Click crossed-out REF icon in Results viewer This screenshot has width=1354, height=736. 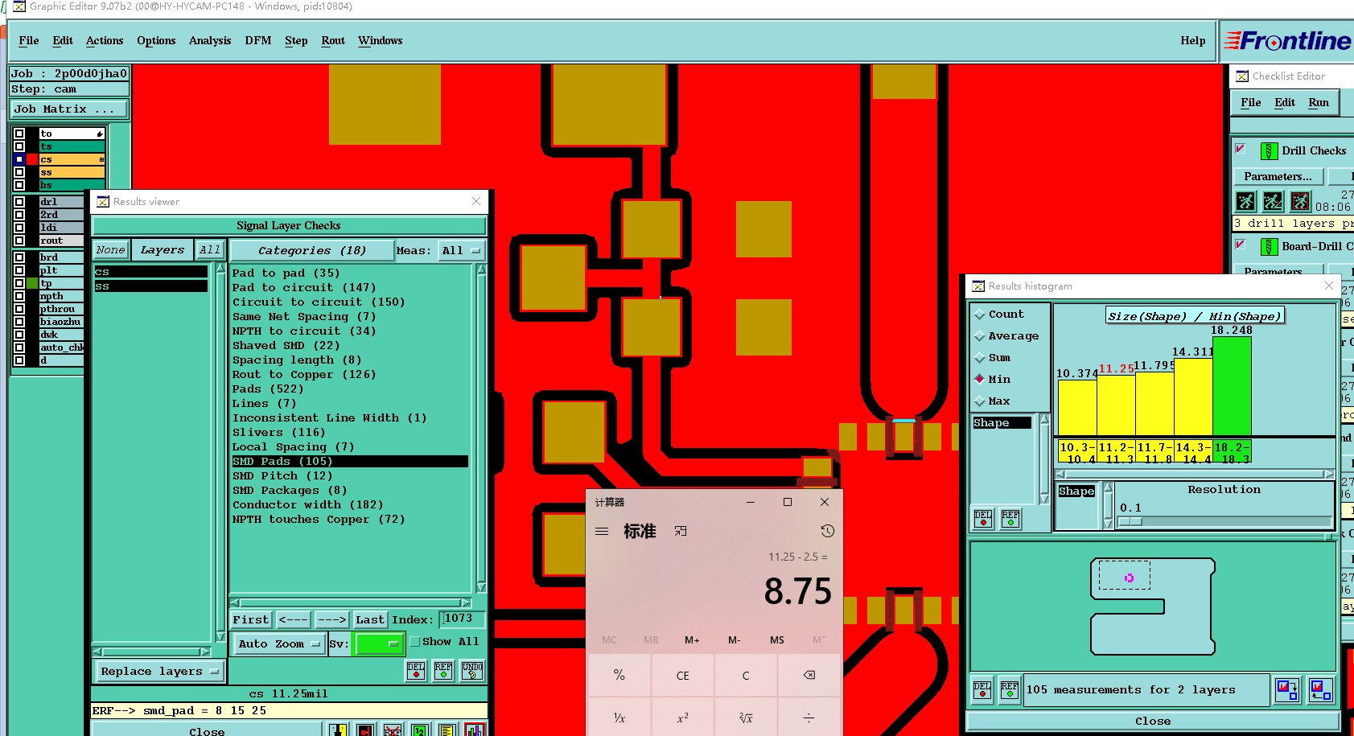393,730
